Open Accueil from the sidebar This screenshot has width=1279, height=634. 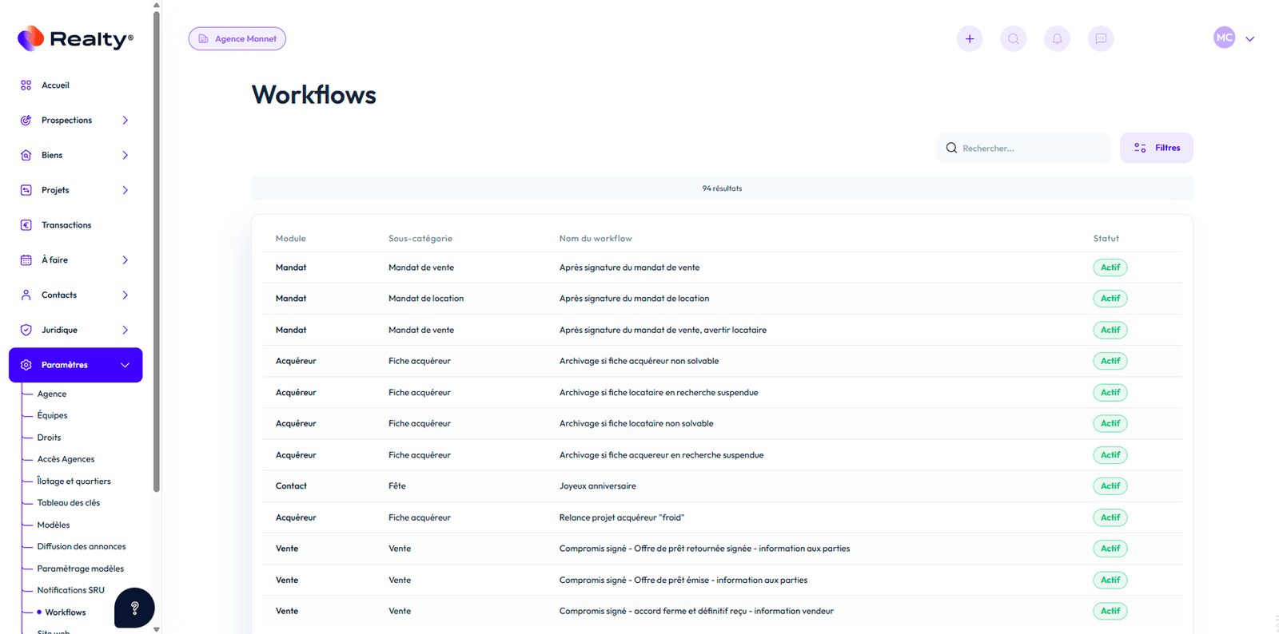tap(55, 85)
